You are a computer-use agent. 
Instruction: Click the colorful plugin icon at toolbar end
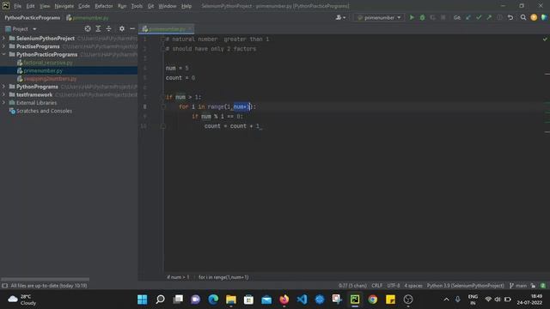pos(544,17)
